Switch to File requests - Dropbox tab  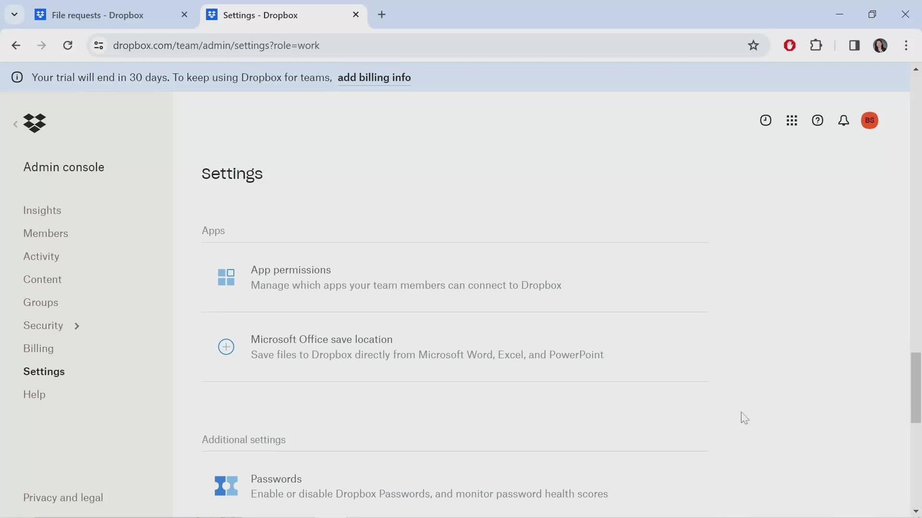pos(97,15)
